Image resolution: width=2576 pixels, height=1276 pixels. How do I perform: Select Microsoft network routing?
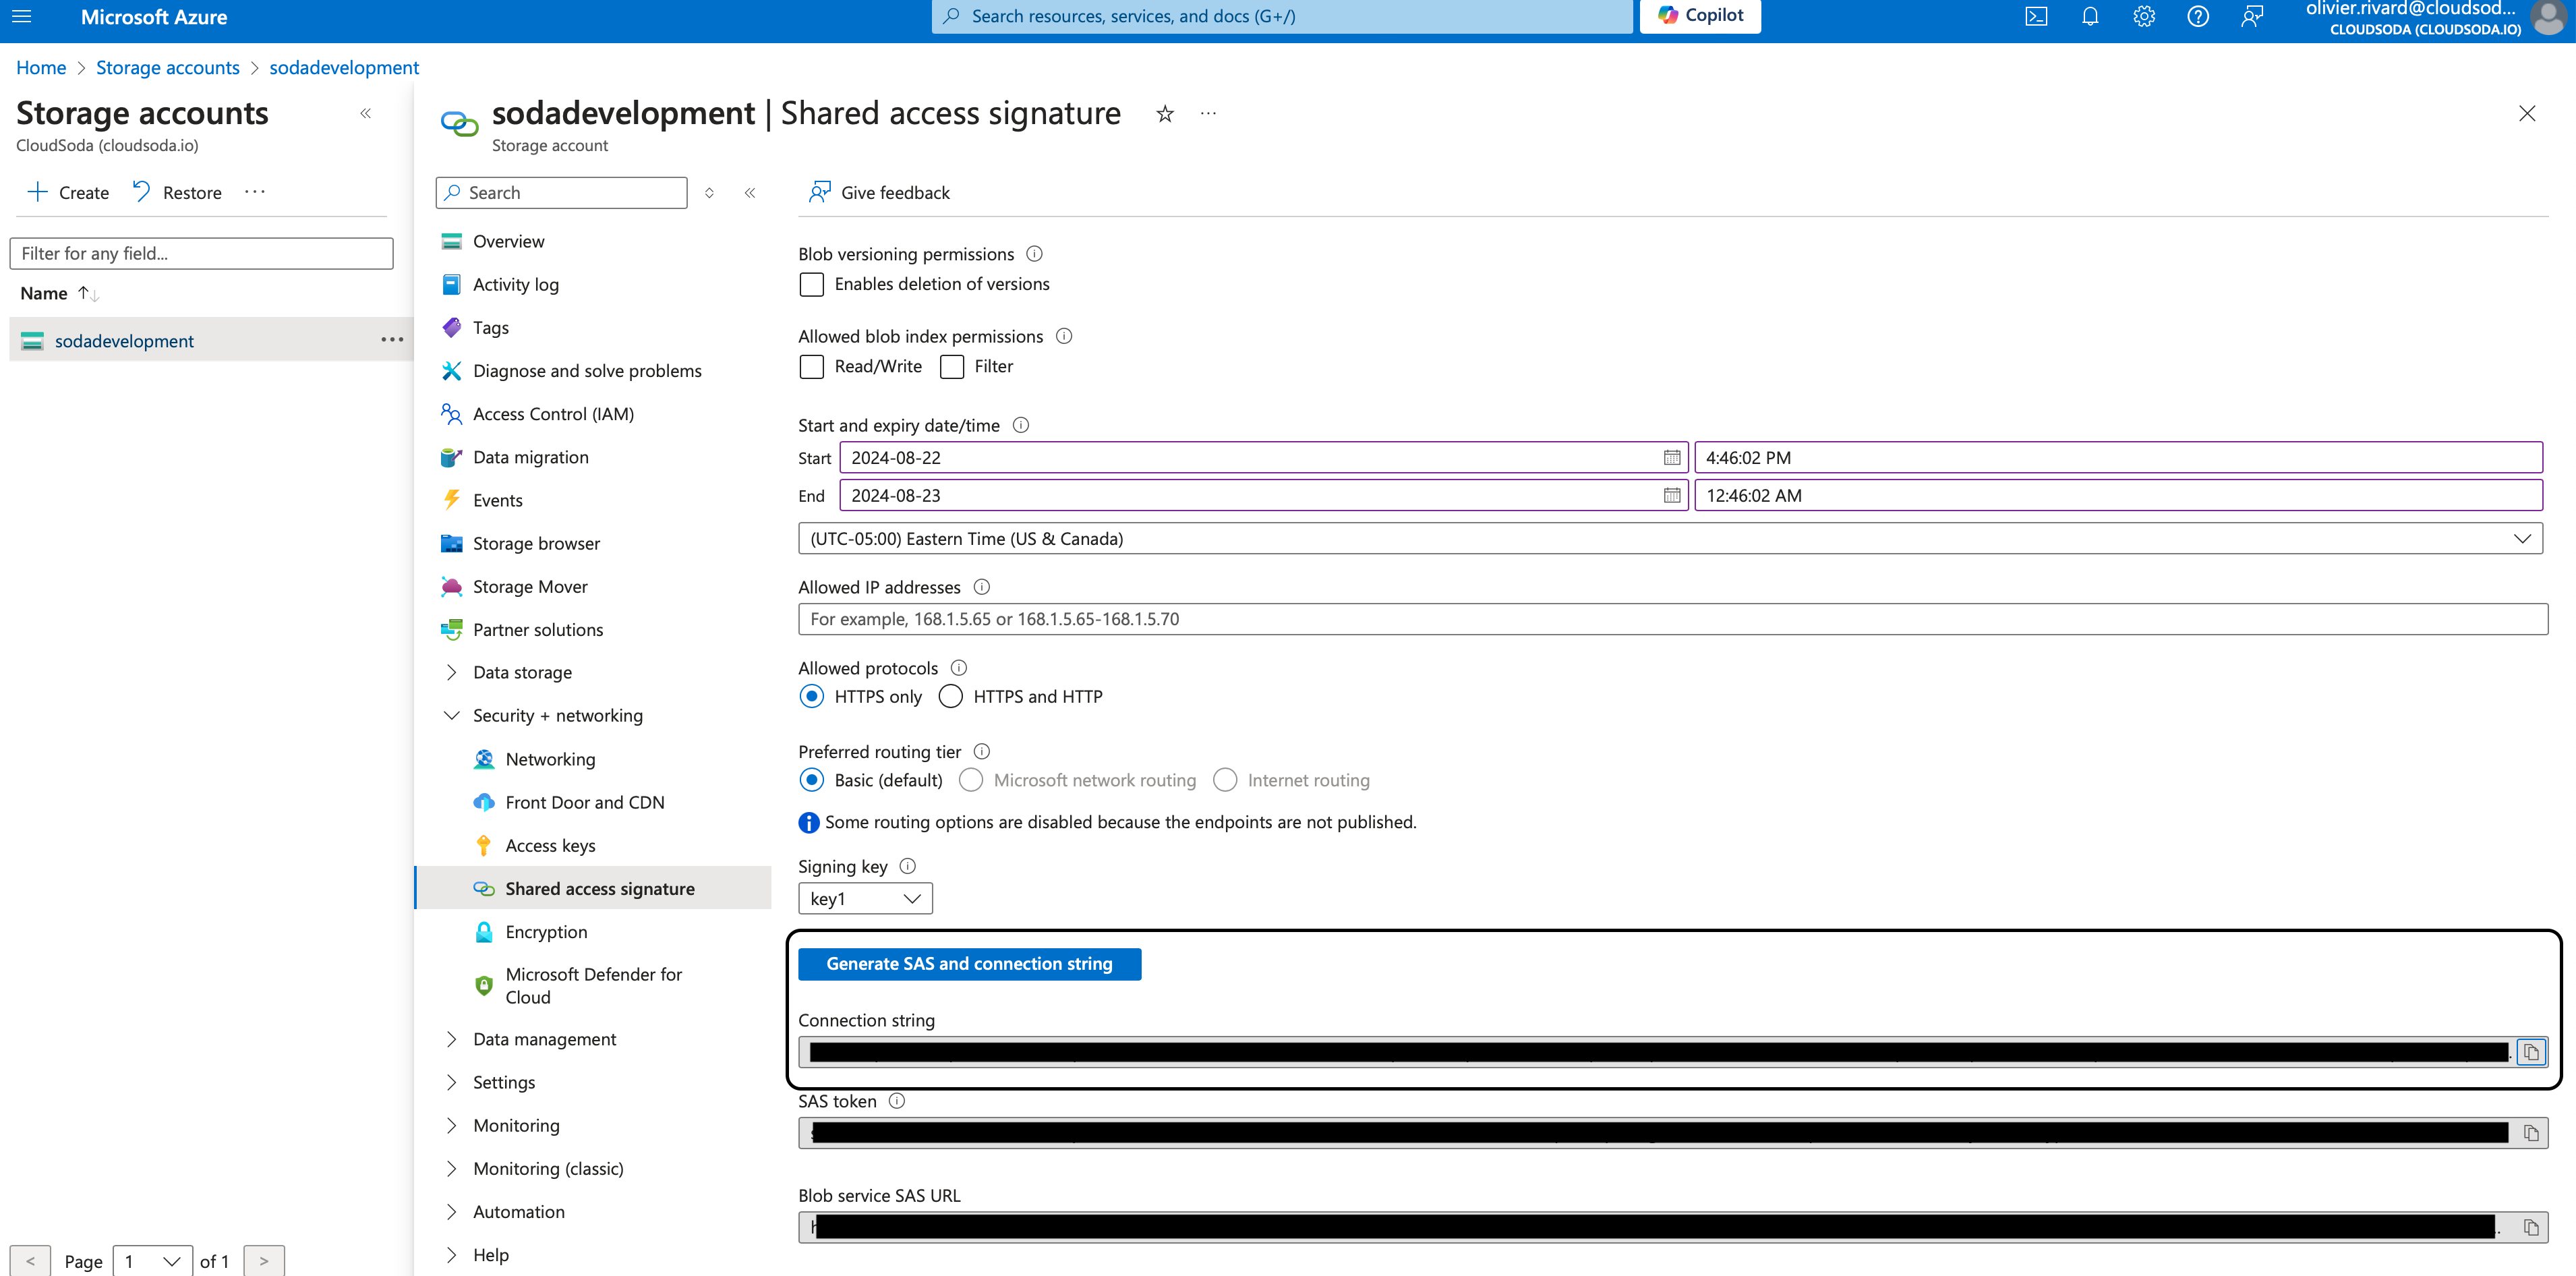point(971,780)
